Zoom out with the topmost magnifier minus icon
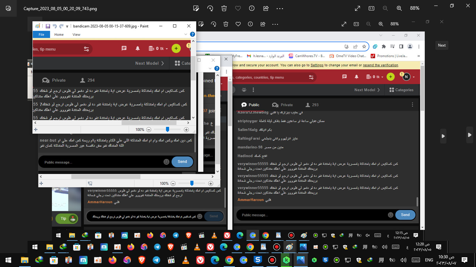The width and height of the screenshot is (476, 267). click(x=385, y=8)
